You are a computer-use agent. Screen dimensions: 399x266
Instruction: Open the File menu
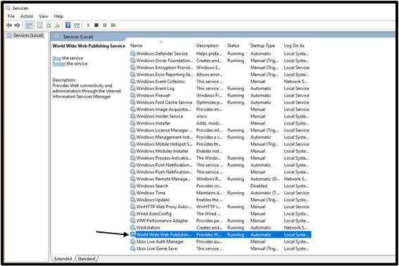[x=11, y=16]
